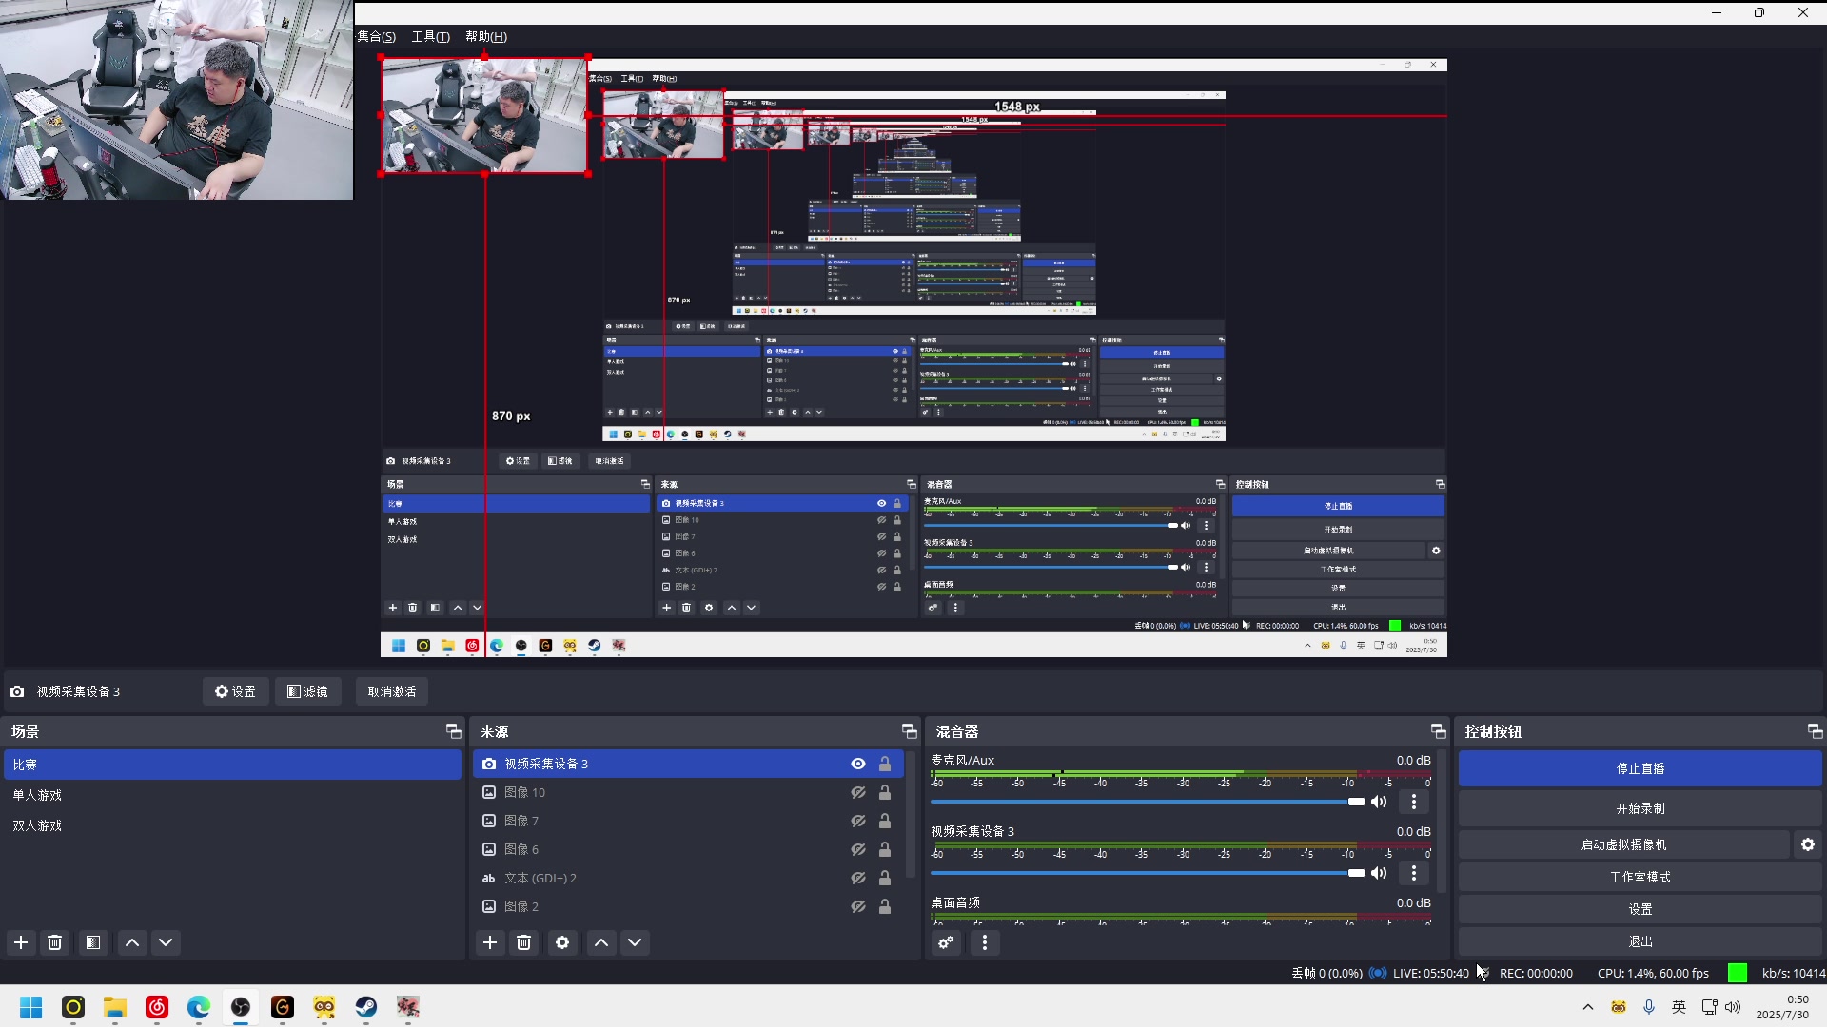Open 工具(T) menu
1827x1027 pixels.
point(430,36)
